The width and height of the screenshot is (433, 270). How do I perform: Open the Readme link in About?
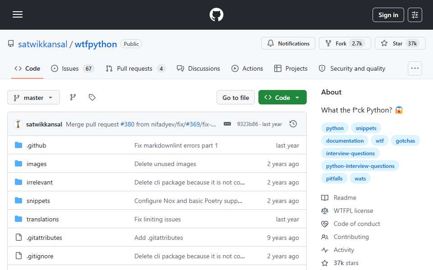coord(339,198)
